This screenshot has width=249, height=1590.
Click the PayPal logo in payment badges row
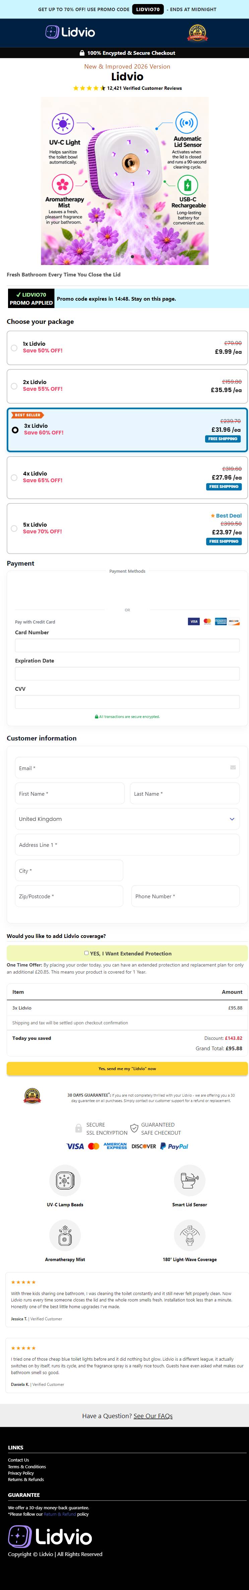[174, 1146]
